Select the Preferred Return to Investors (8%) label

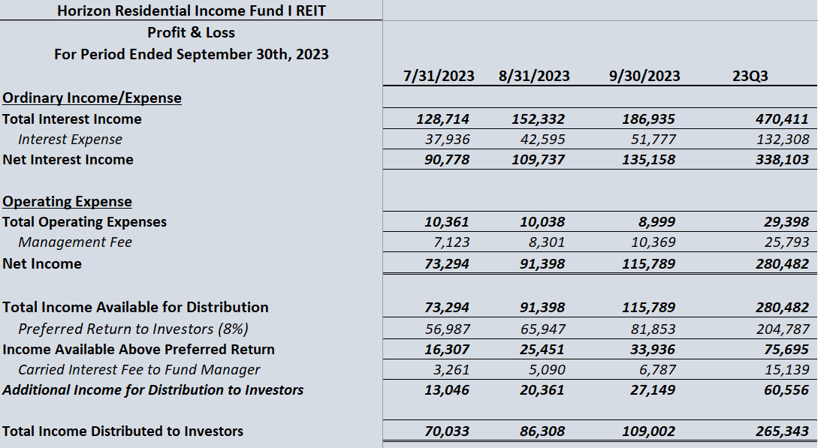[133, 329]
